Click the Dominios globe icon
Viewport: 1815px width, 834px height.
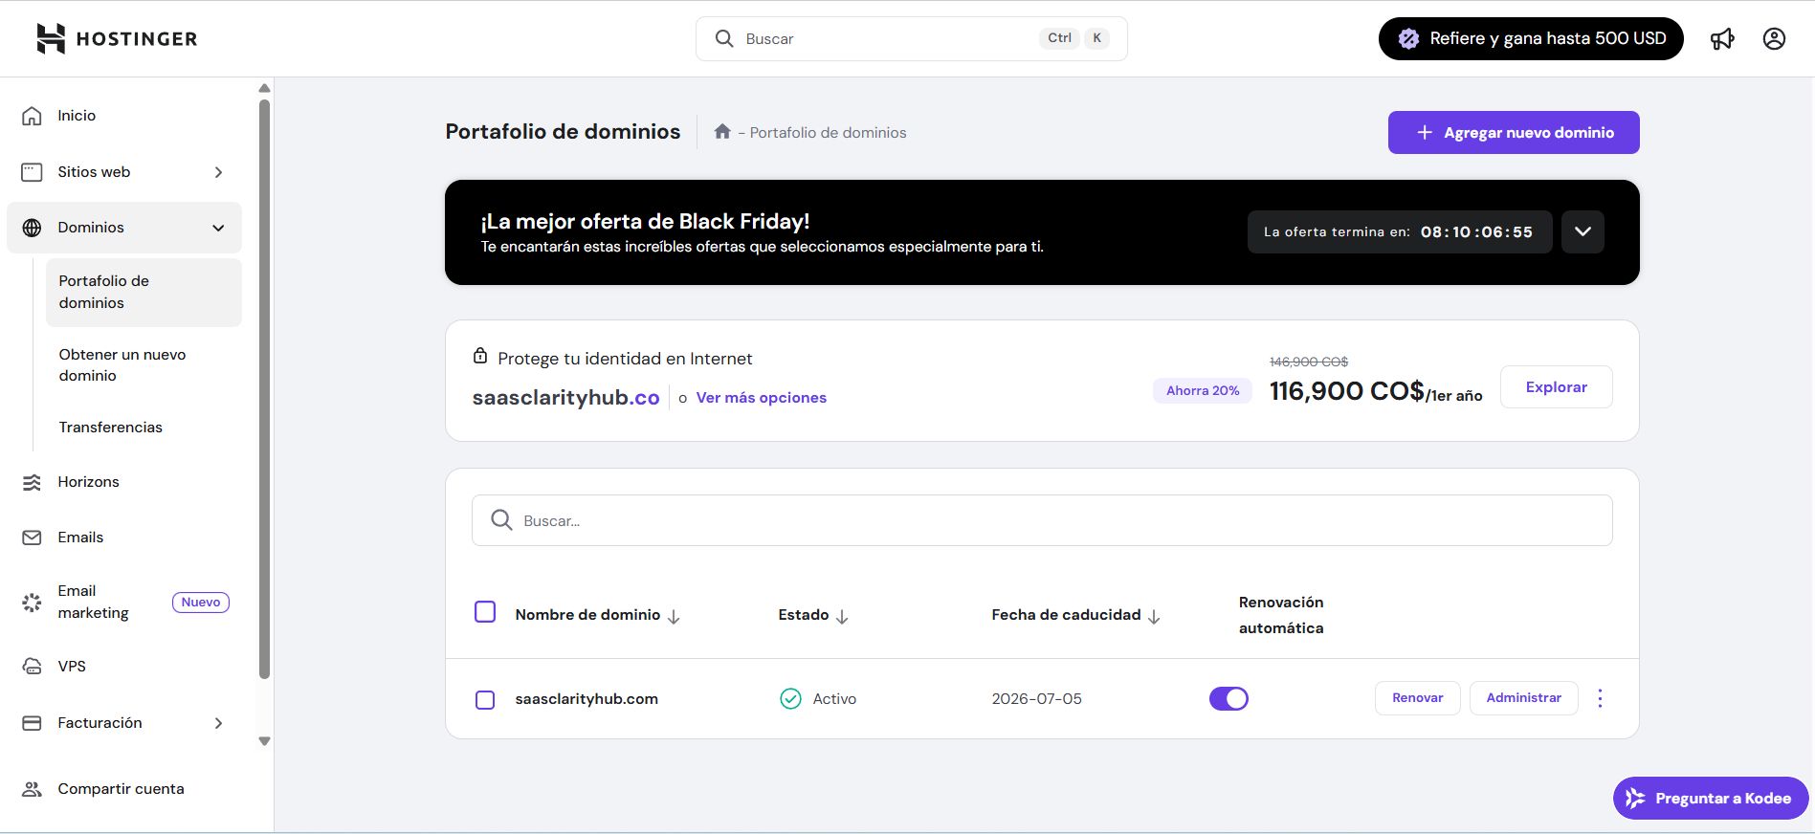click(x=32, y=228)
